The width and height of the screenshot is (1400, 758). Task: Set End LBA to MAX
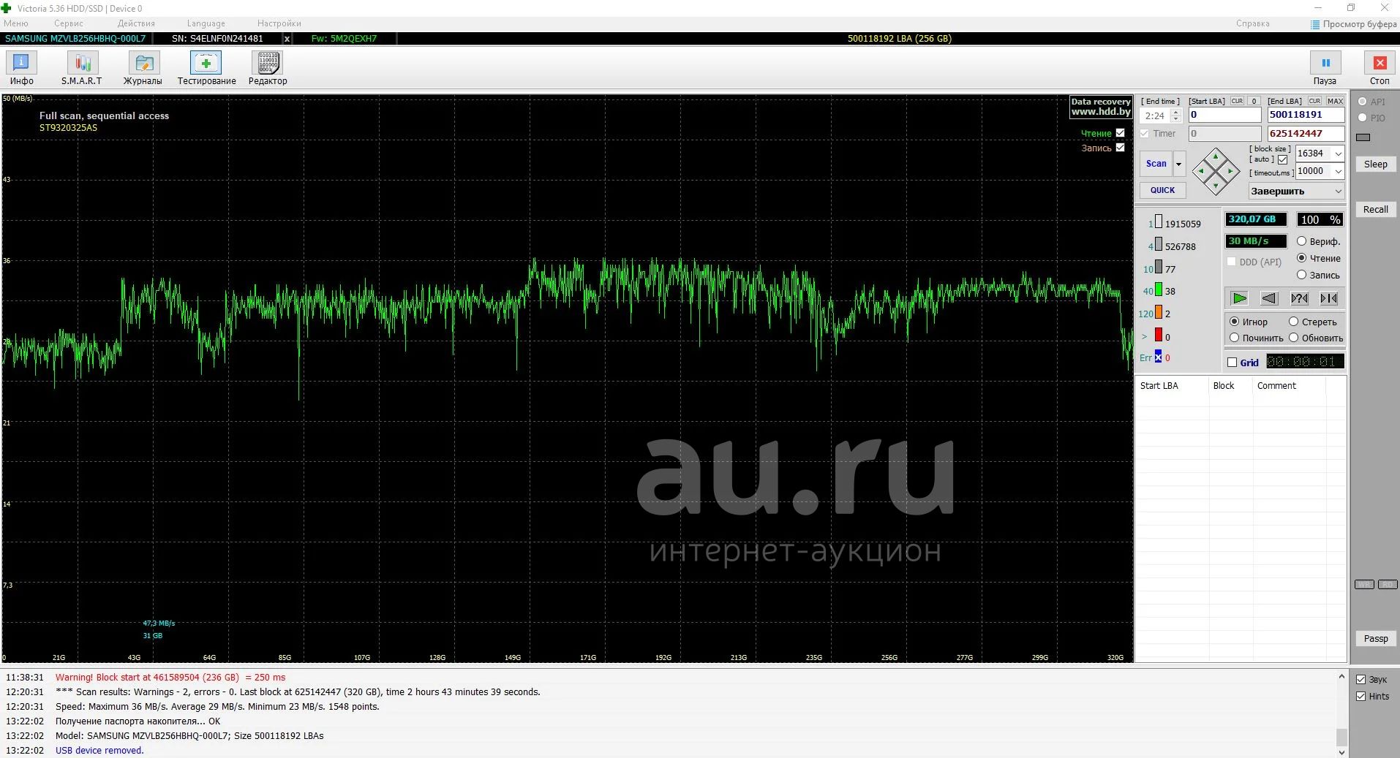click(x=1335, y=101)
